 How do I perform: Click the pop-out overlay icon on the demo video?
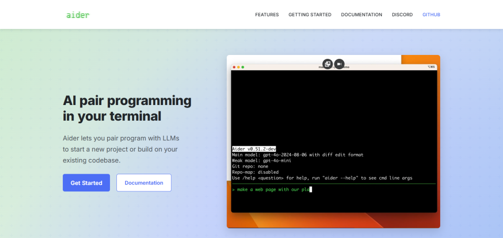[328, 64]
